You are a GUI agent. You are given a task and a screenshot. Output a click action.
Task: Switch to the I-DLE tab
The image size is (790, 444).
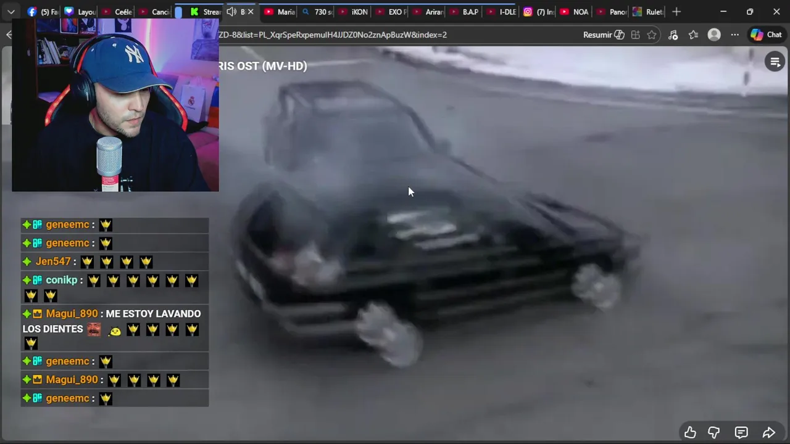(501, 12)
